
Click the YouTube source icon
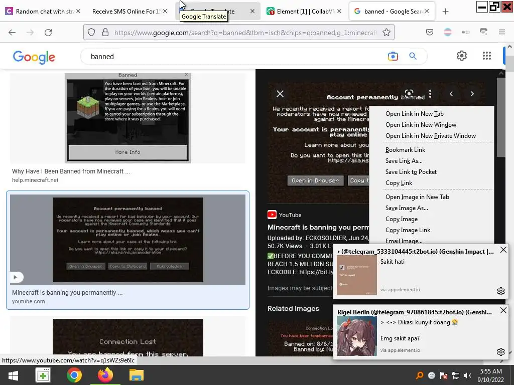pyautogui.click(x=272, y=215)
